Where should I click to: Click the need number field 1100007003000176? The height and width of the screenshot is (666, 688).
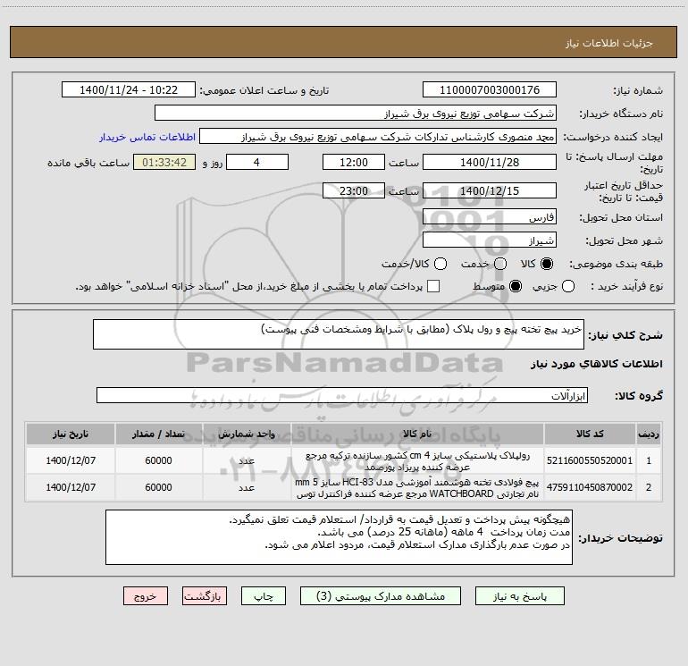[490, 90]
